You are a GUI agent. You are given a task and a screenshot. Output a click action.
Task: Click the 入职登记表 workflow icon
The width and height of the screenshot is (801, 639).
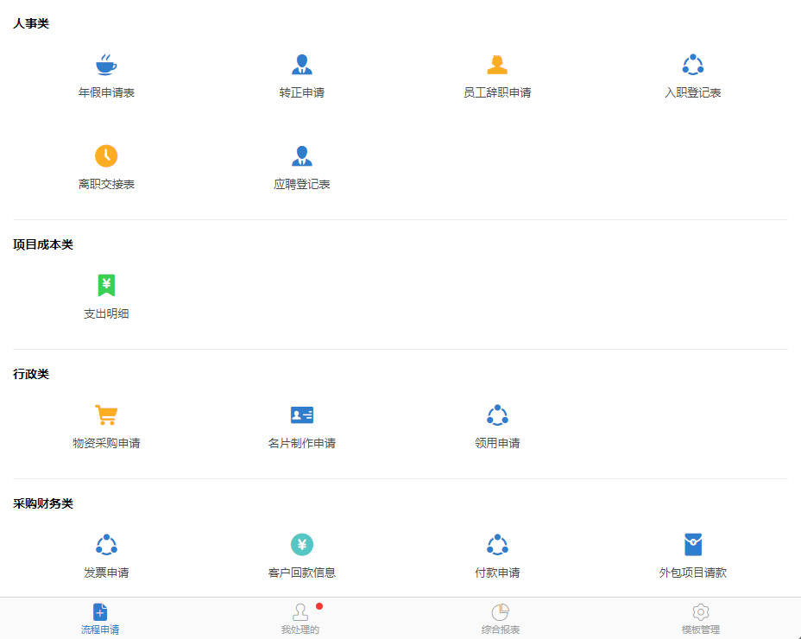[x=692, y=65]
